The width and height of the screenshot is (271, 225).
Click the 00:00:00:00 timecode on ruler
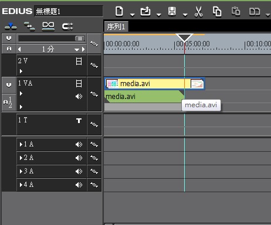(x=123, y=44)
